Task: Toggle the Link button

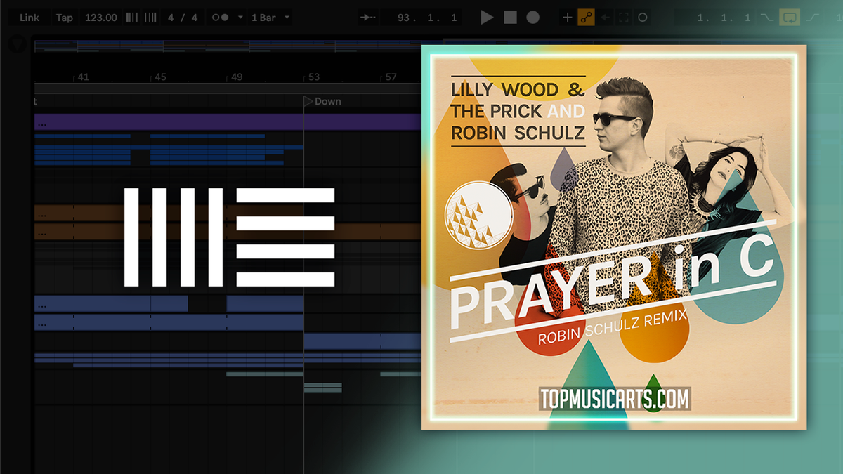Action: 30,18
